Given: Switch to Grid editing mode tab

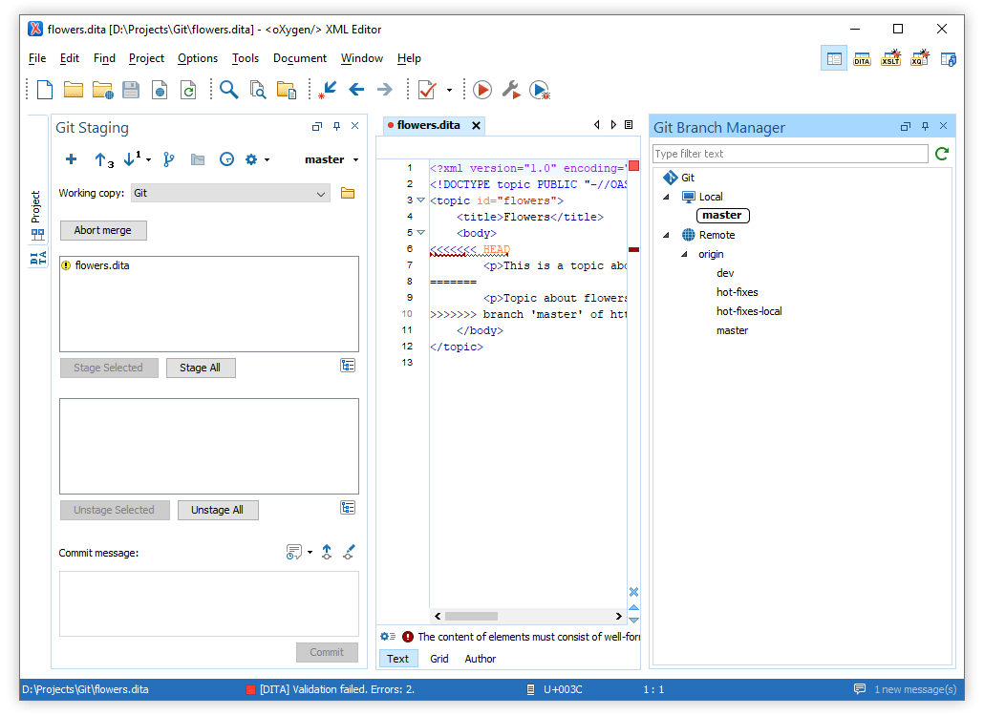Looking at the screenshot, I should (x=439, y=659).
